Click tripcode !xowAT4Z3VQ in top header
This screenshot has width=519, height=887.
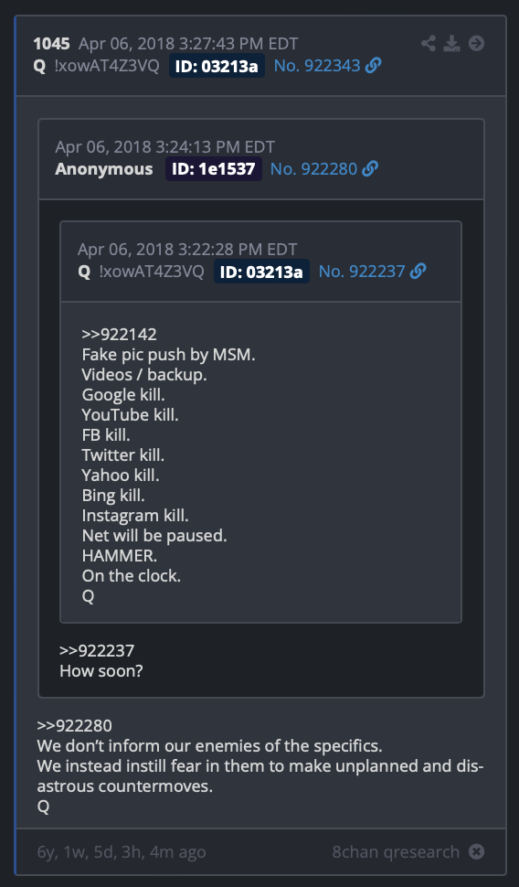coord(107,66)
